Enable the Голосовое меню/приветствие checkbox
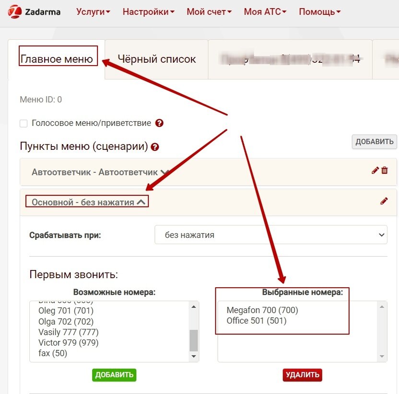The width and height of the screenshot is (399, 394). click(x=23, y=124)
